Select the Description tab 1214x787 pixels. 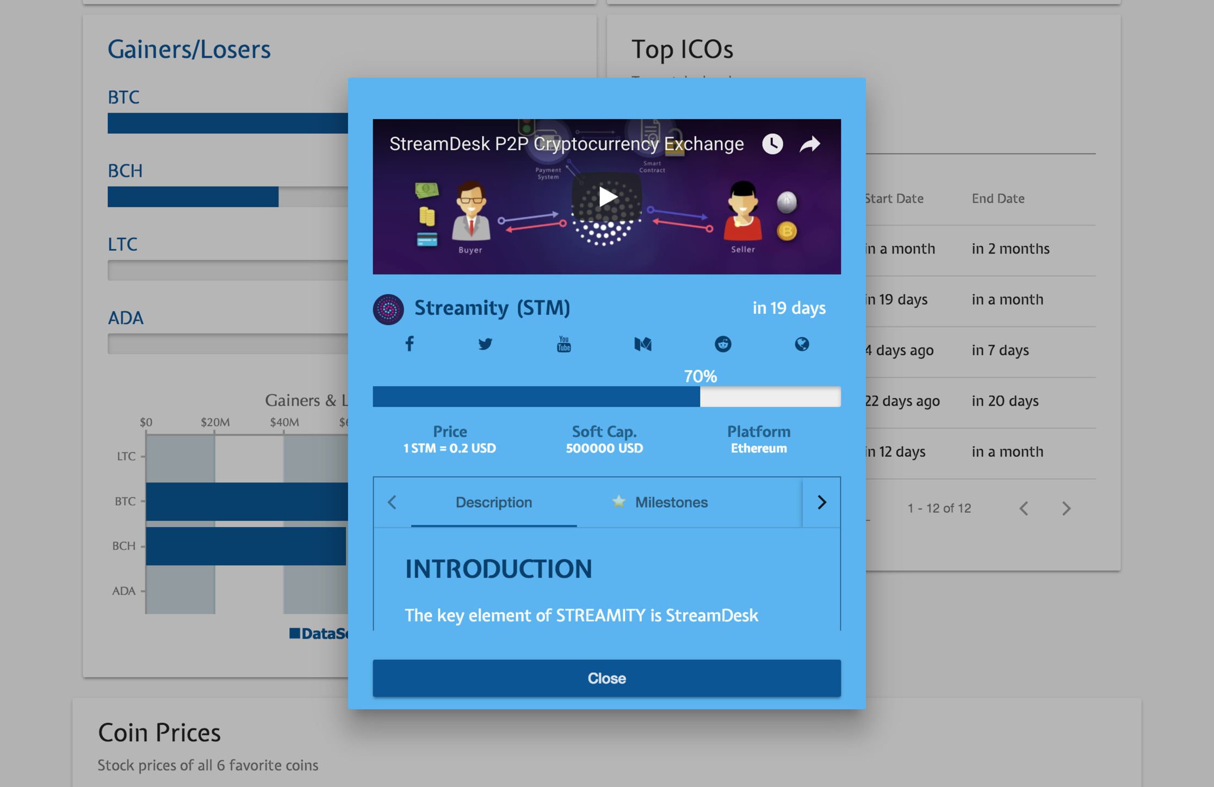(x=494, y=502)
